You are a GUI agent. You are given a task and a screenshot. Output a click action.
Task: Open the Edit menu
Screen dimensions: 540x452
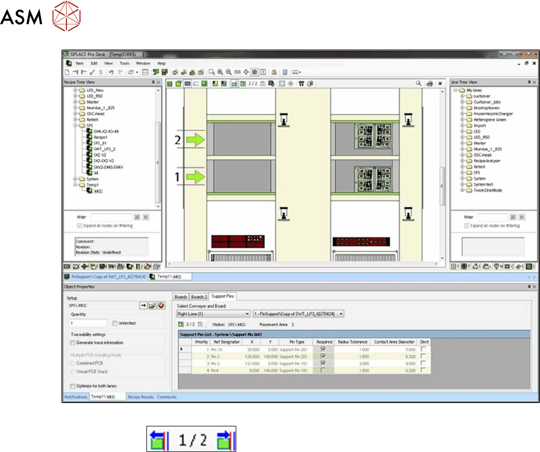point(94,63)
